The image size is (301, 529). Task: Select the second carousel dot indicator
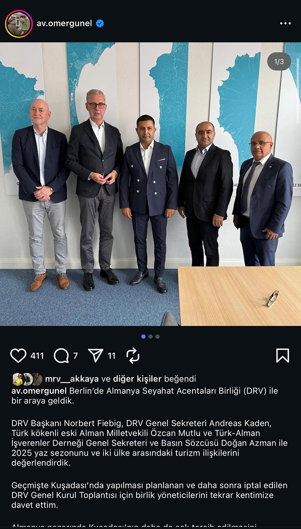click(150, 336)
